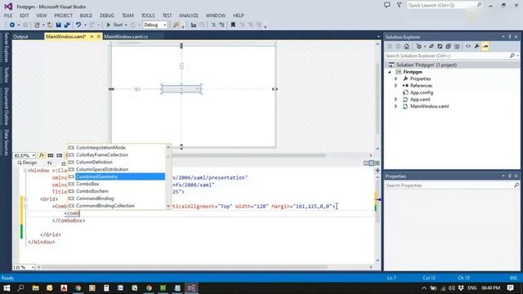Click the Refresh icon in Solution Explorer
Viewport: 523px width, 294px height.
click(440, 47)
